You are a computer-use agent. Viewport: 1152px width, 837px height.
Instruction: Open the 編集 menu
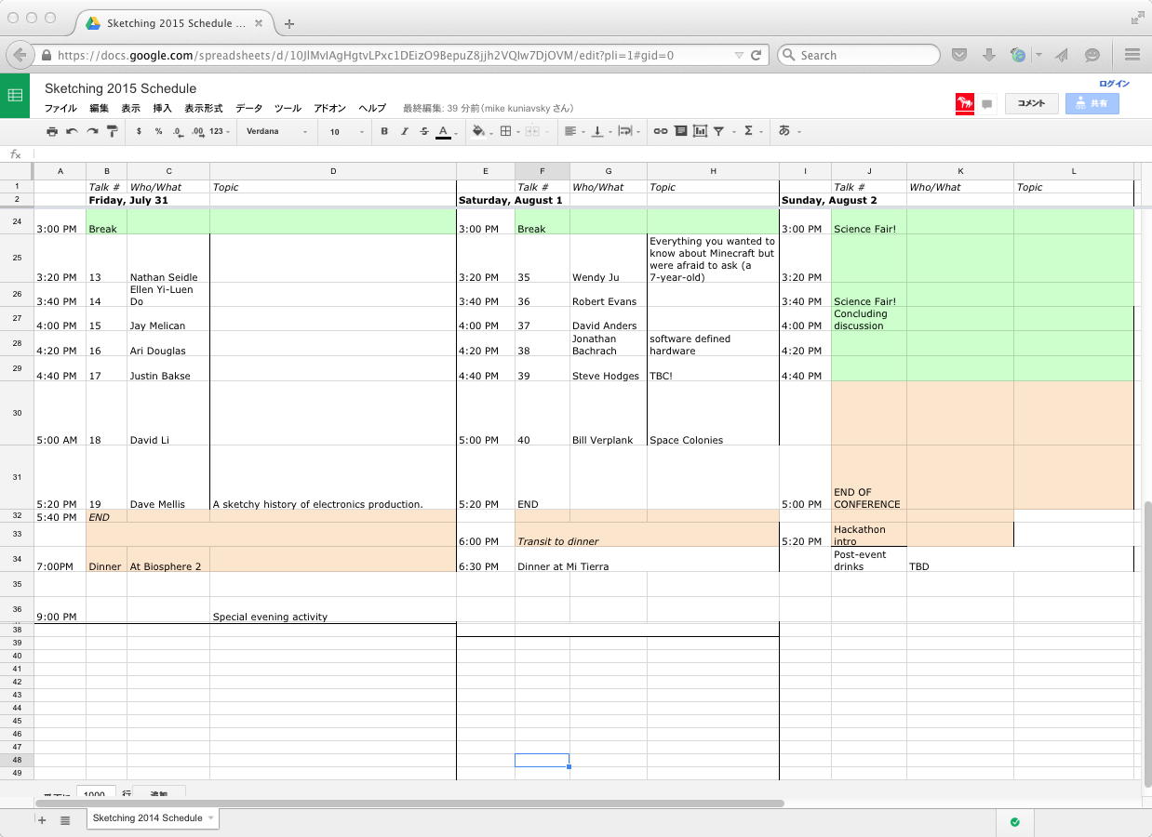pyautogui.click(x=99, y=109)
